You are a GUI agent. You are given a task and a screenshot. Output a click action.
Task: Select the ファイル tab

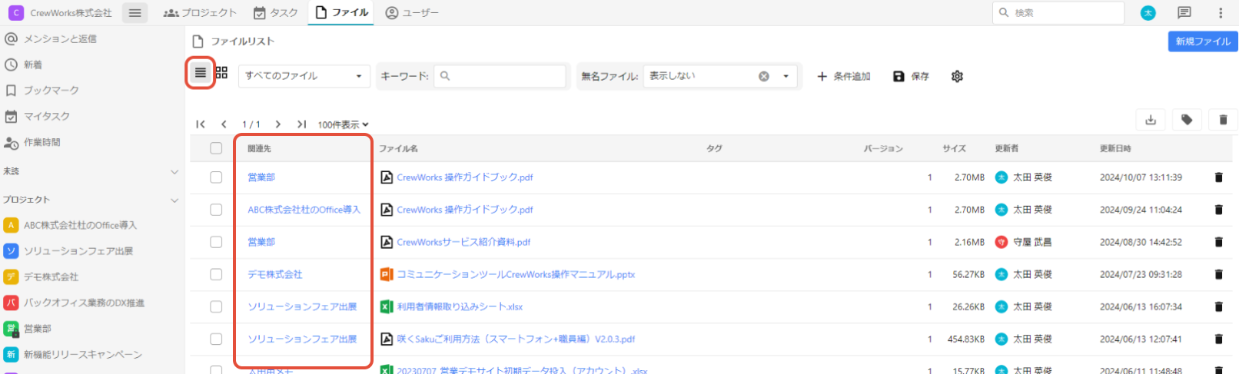(341, 13)
